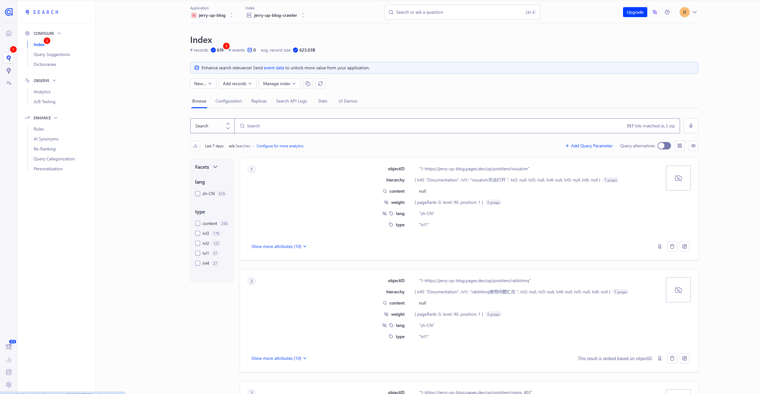Toggle weight attribute visibility in record 1
The width and height of the screenshot is (760, 394).
click(x=386, y=202)
